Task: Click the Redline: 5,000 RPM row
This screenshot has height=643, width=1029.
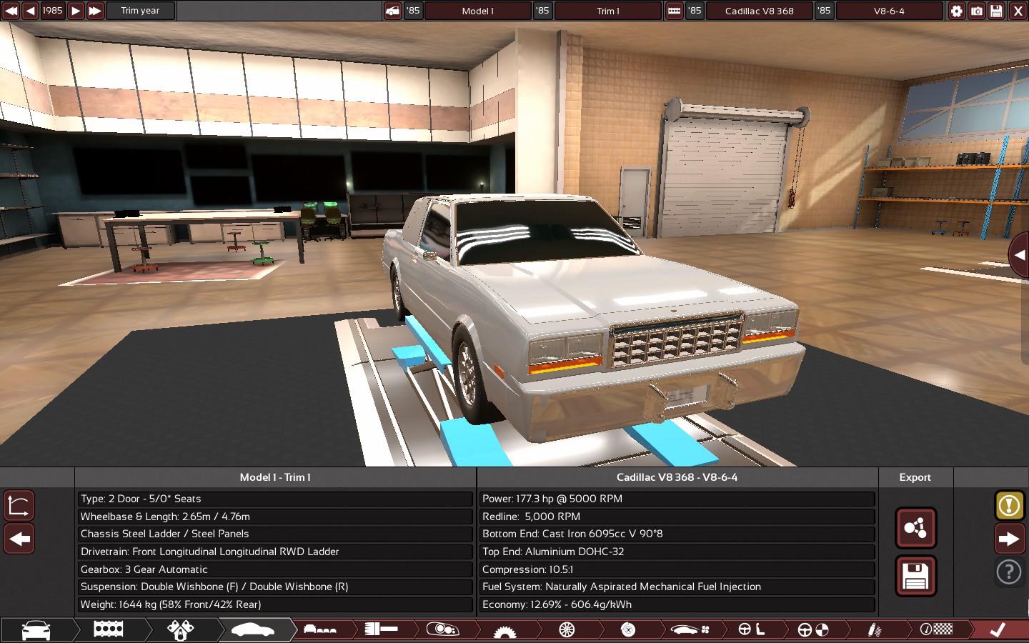Action: [677, 517]
